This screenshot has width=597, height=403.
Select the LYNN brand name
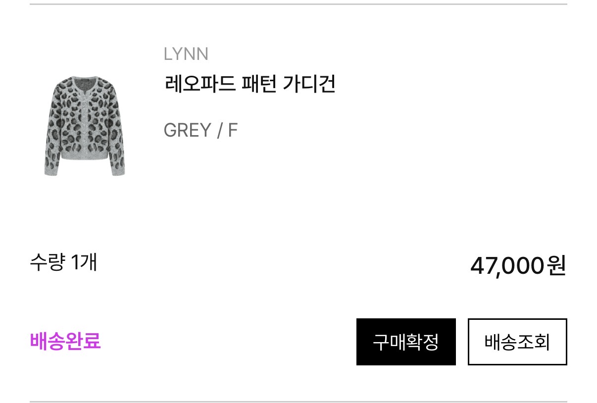point(186,54)
